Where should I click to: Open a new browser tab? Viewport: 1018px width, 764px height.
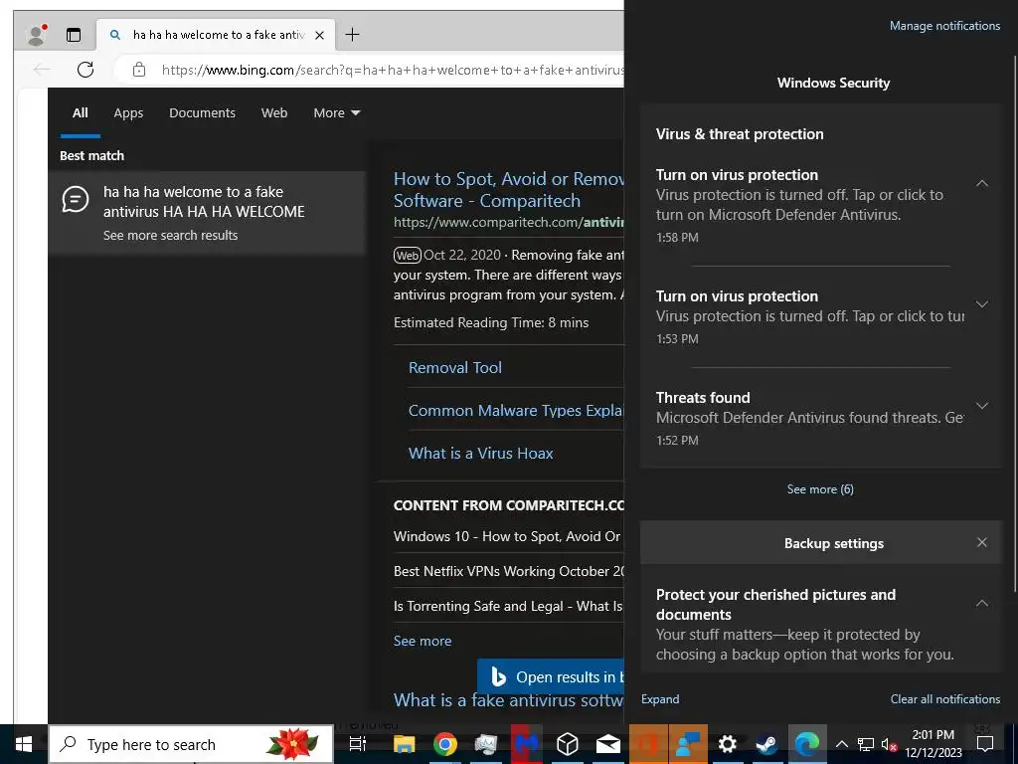352,35
